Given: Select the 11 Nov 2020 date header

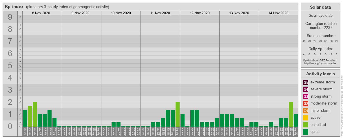Looking at the screenshot, I should [160, 13].
